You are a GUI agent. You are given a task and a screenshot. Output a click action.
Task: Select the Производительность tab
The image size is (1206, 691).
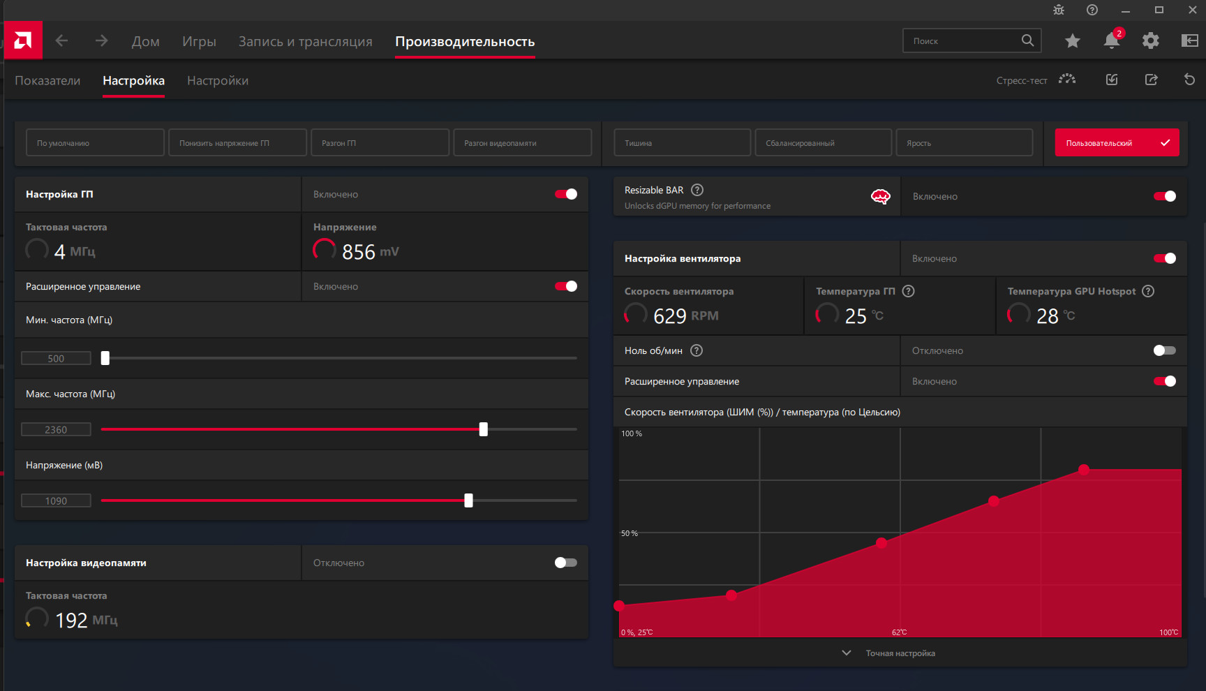(465, 41)
